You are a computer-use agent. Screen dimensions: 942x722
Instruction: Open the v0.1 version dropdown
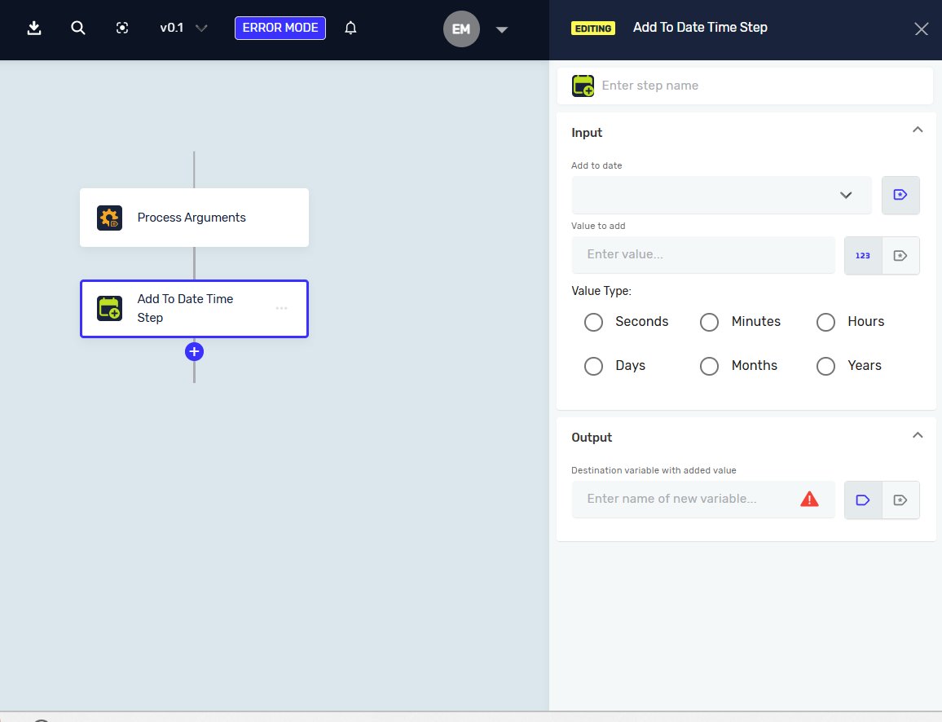click(183, 29)
